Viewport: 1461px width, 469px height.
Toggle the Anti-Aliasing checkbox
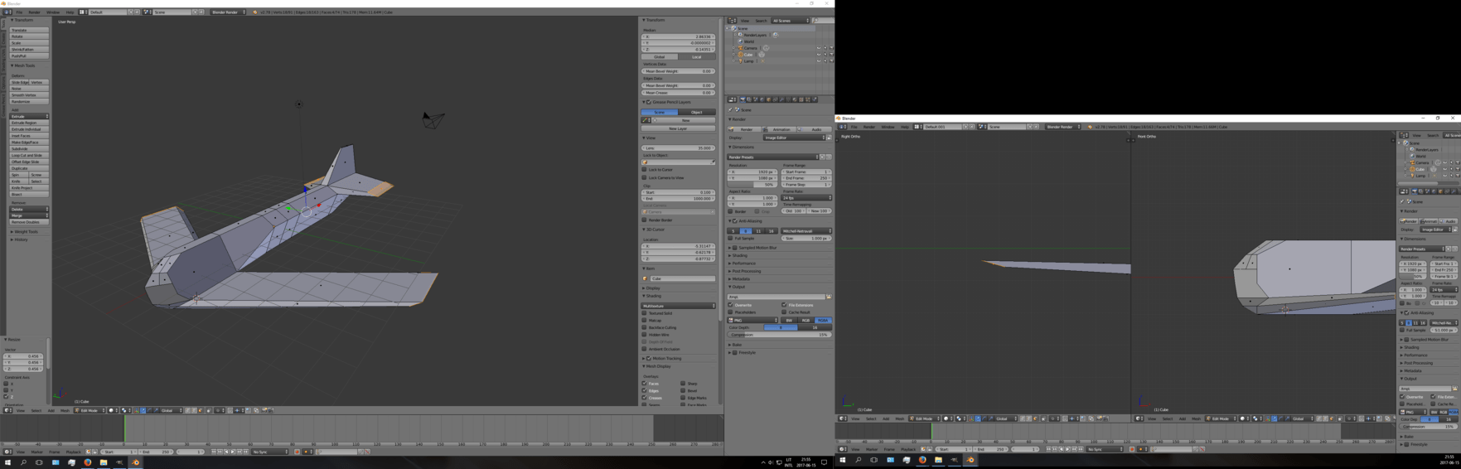coord(735,221)
